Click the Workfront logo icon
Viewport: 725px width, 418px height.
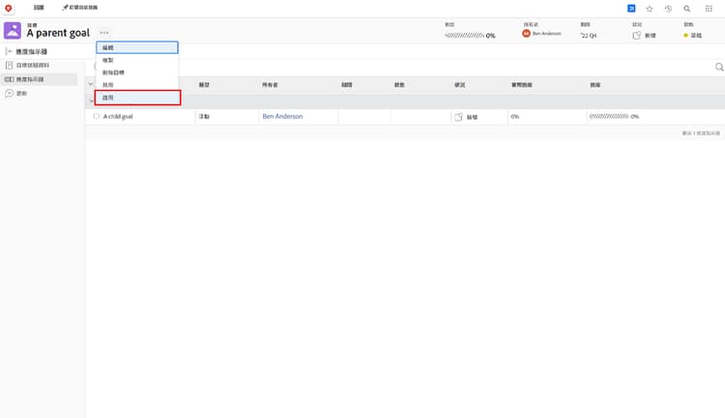8,8
